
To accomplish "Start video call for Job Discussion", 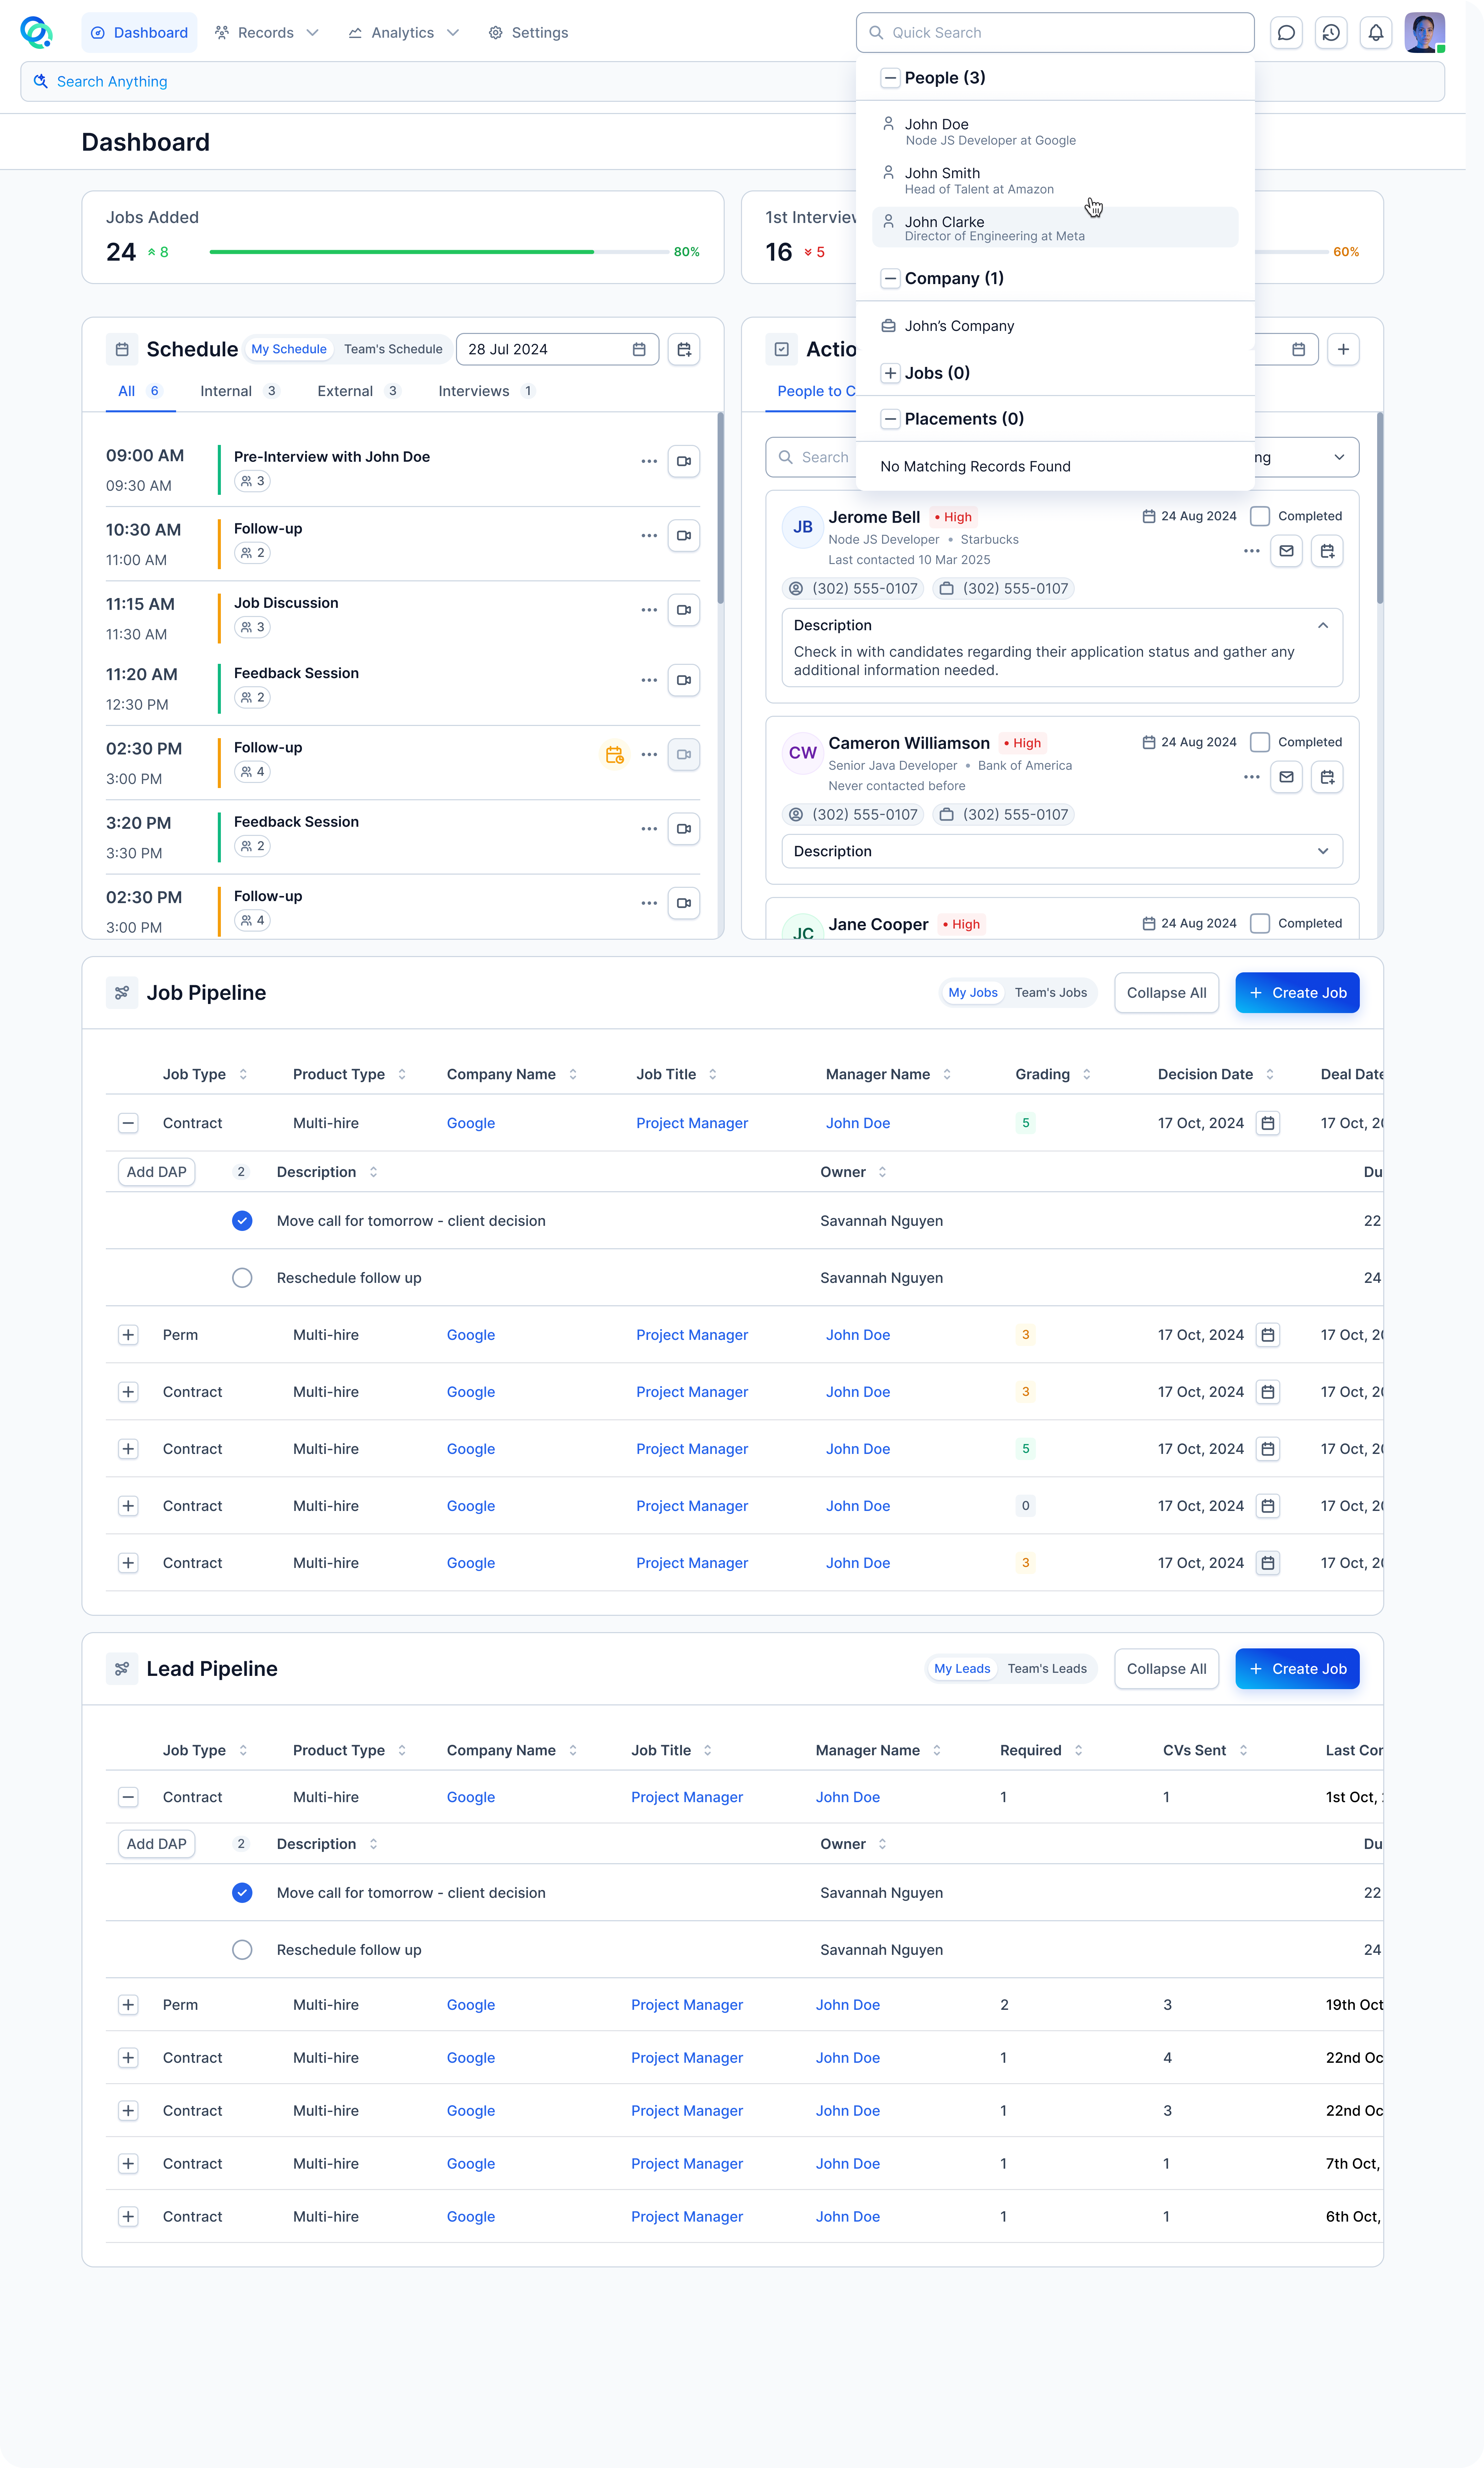I will tap(684, 610).
